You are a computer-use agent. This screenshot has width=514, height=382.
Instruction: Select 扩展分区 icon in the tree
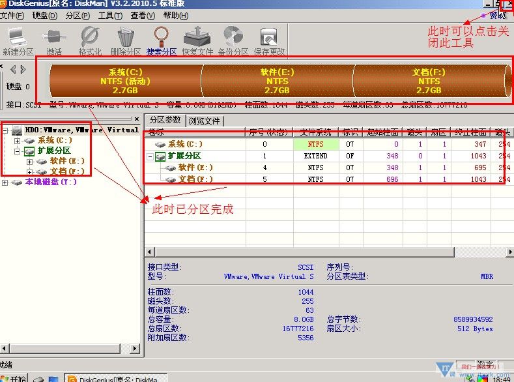click(x=29, y=151)
